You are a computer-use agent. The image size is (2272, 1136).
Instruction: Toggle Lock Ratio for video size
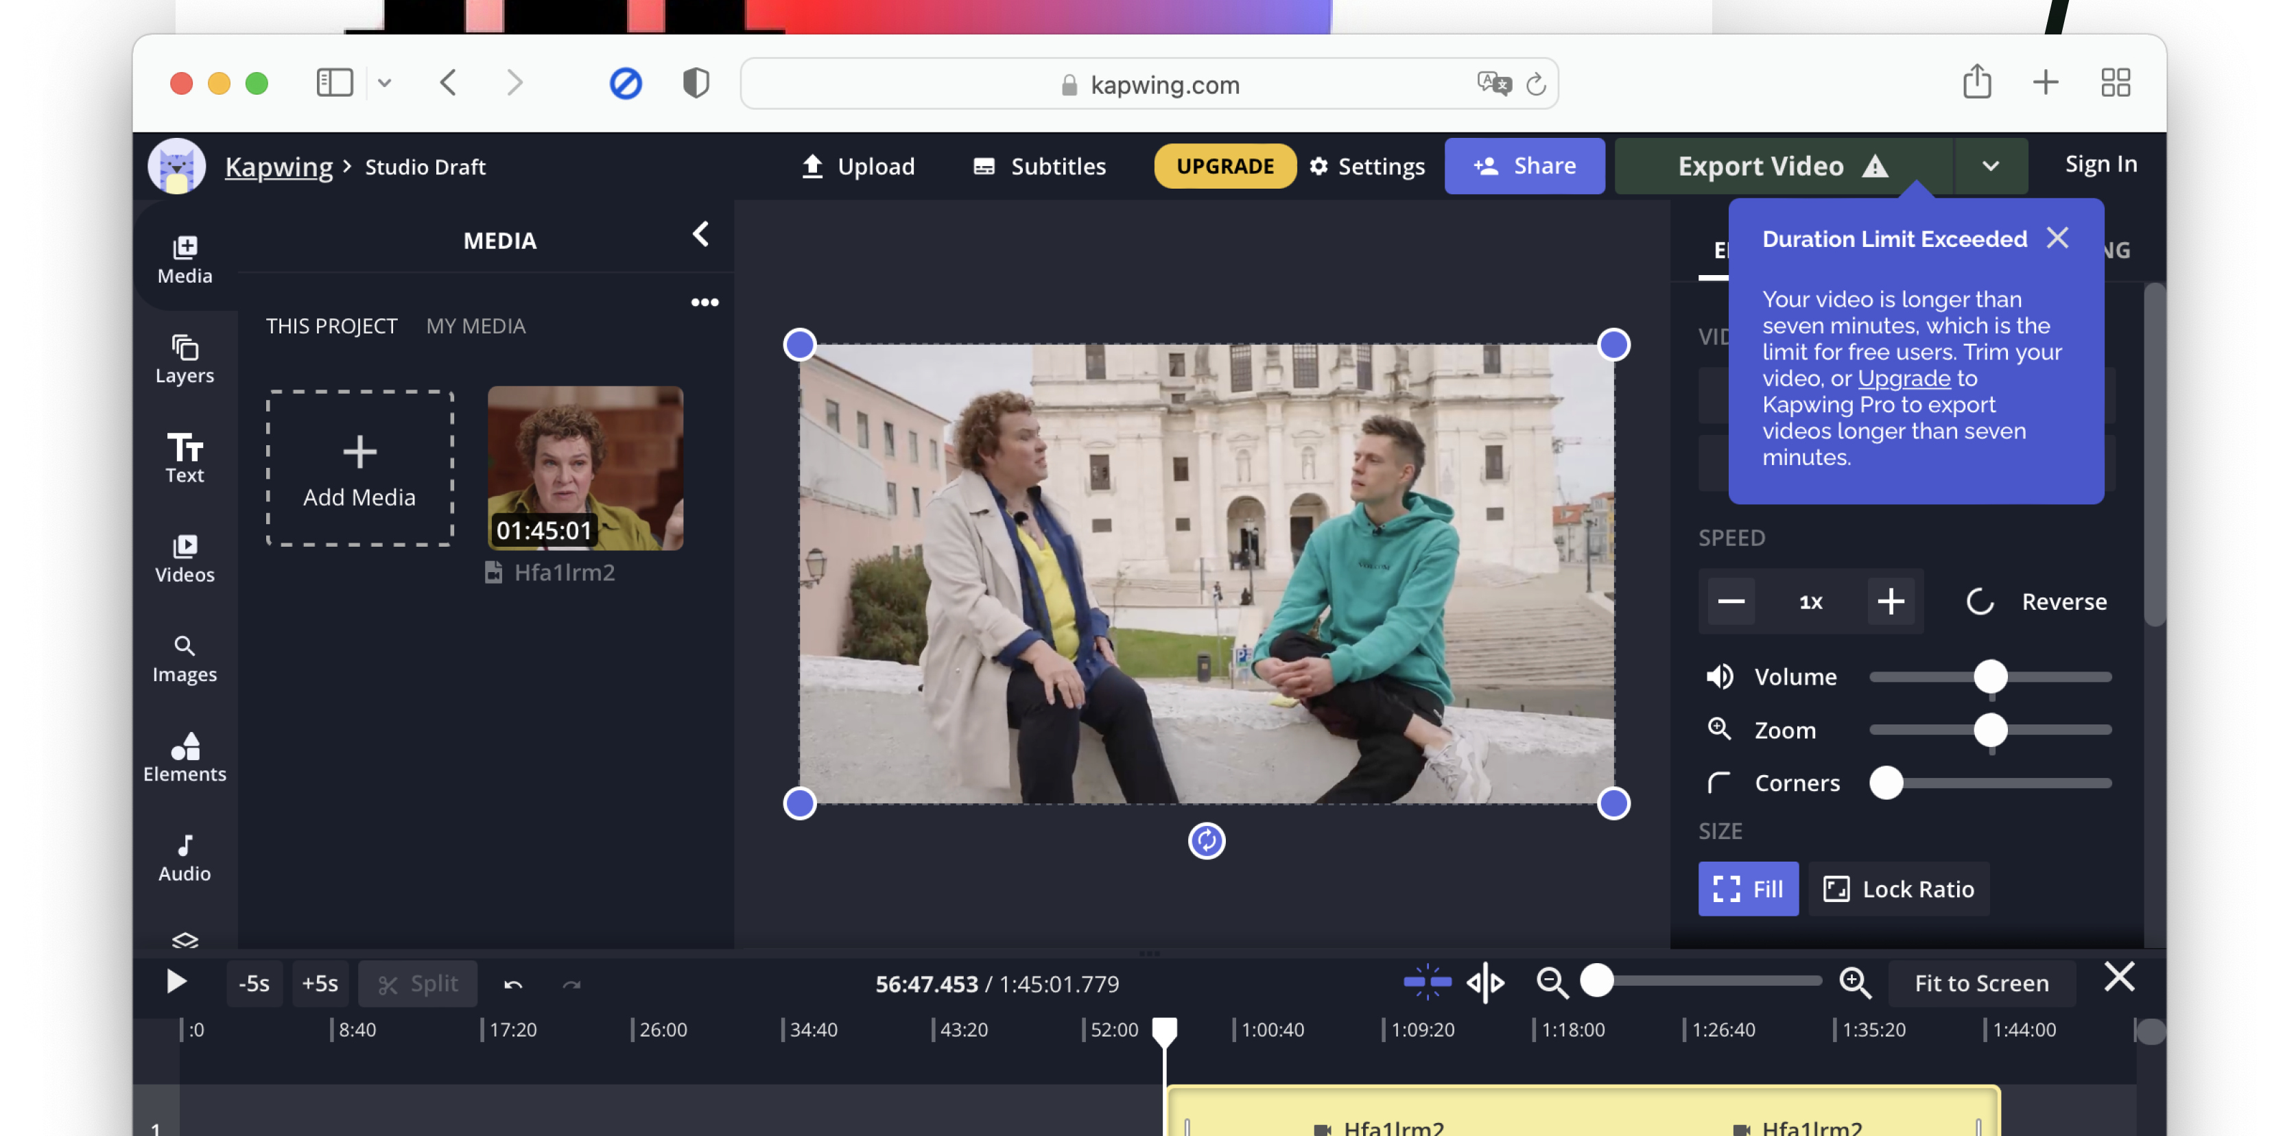(x=1899, y=888)
